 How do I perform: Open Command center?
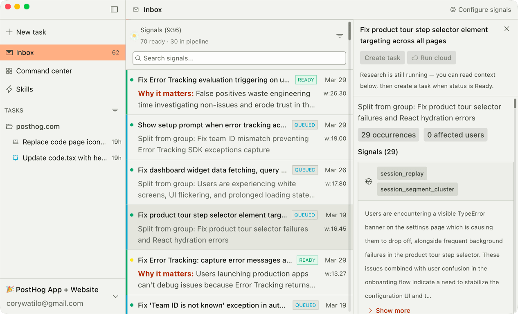(63, 71)
